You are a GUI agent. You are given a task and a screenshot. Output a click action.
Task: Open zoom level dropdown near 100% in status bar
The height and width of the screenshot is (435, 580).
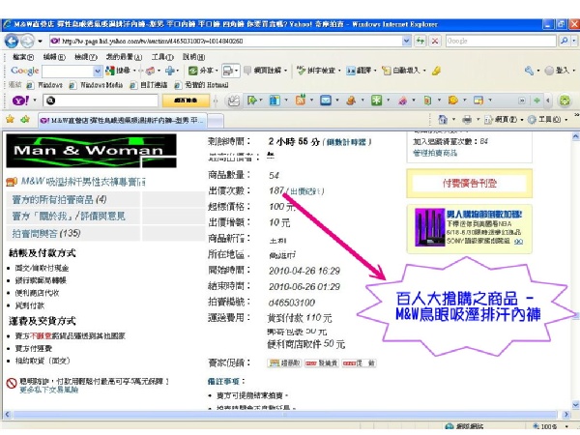566,426
